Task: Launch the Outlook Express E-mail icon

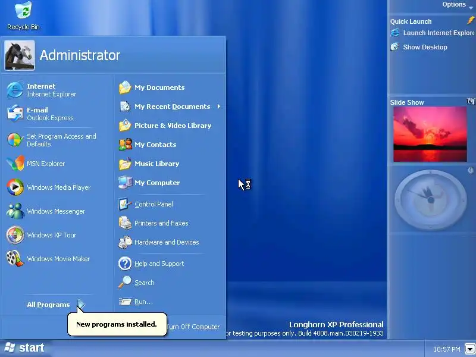Action: pyautogui.click(x=15, y=114)
